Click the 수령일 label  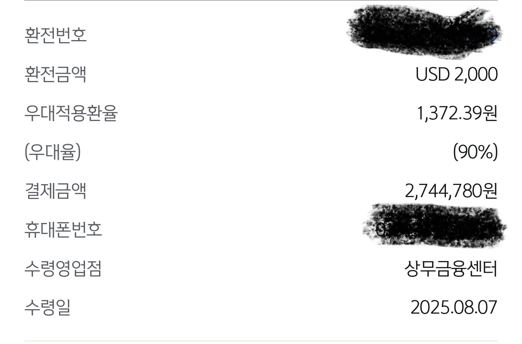pyautogui.click(x=48, y=308)
